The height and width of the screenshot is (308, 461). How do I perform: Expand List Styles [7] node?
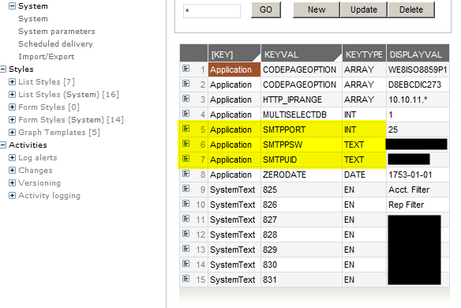coord(12,82)
